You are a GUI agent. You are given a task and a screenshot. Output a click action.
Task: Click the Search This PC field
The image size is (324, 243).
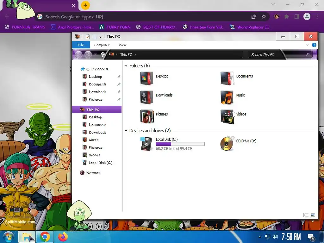pos(280,54)
